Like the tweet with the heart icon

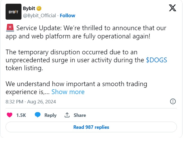[x=10, y=115]
